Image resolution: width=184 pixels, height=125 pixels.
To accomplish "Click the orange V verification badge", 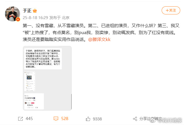I will pyautogui.click(x=18, y=19).
